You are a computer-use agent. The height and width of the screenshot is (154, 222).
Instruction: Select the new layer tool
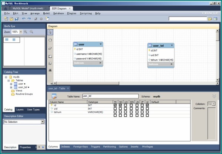click(x=50, y=56)
